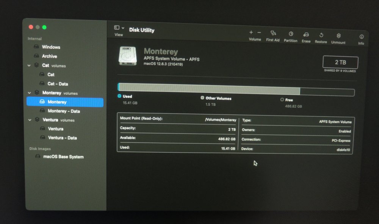The height and width of the screenshot is (224, 379).
Task: Click the 2 TB capacity box
Action: pos(340,62)
